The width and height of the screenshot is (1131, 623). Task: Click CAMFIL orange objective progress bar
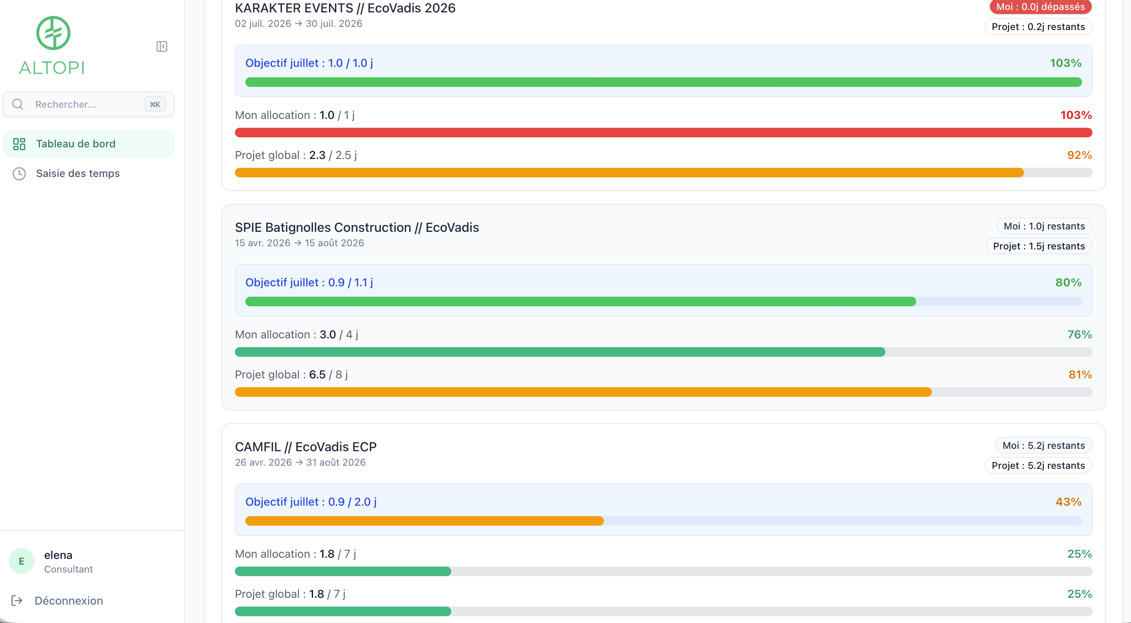coord(663,521)
